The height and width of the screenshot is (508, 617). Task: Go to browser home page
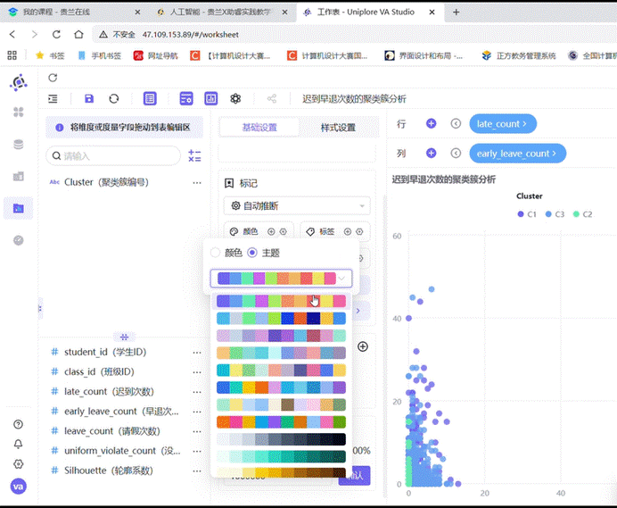click(78, 34)
